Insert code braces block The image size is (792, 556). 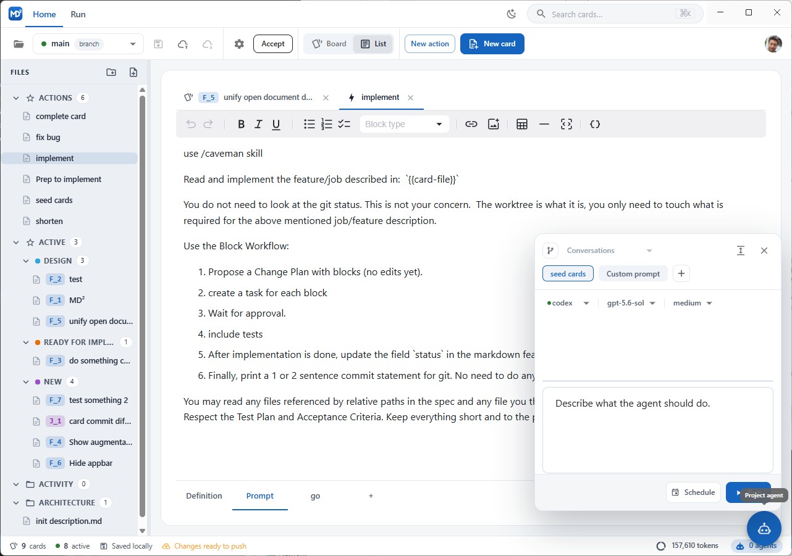(595, 124)
